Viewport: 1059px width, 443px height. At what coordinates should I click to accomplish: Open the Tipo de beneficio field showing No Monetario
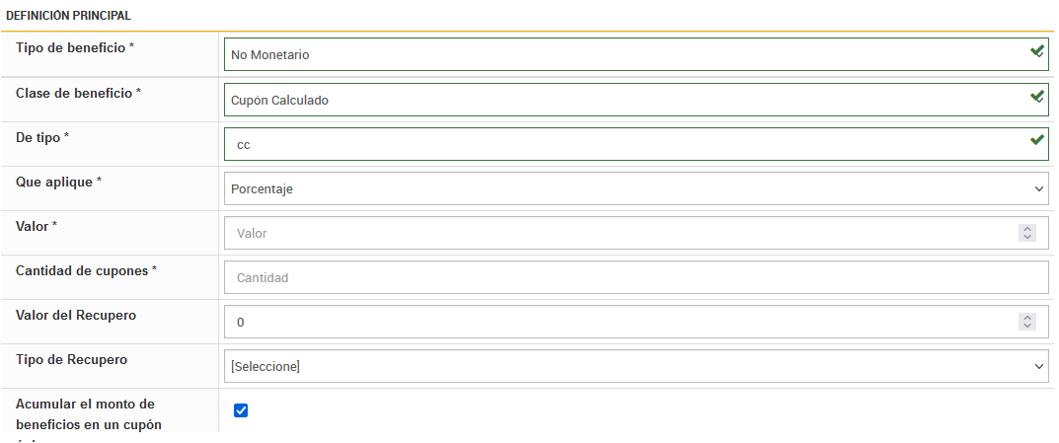tap(622, 55)
